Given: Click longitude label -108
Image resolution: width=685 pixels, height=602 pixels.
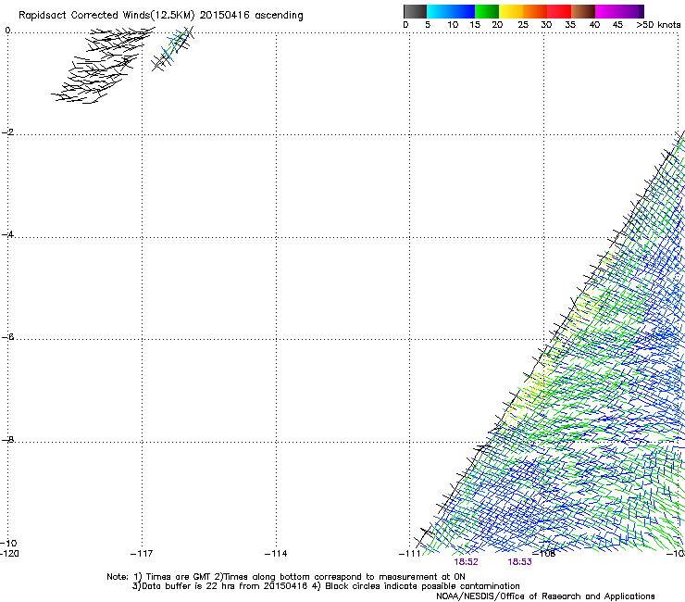Looking at the screenshot, I should pyautogui.click(x=544, y=554).
